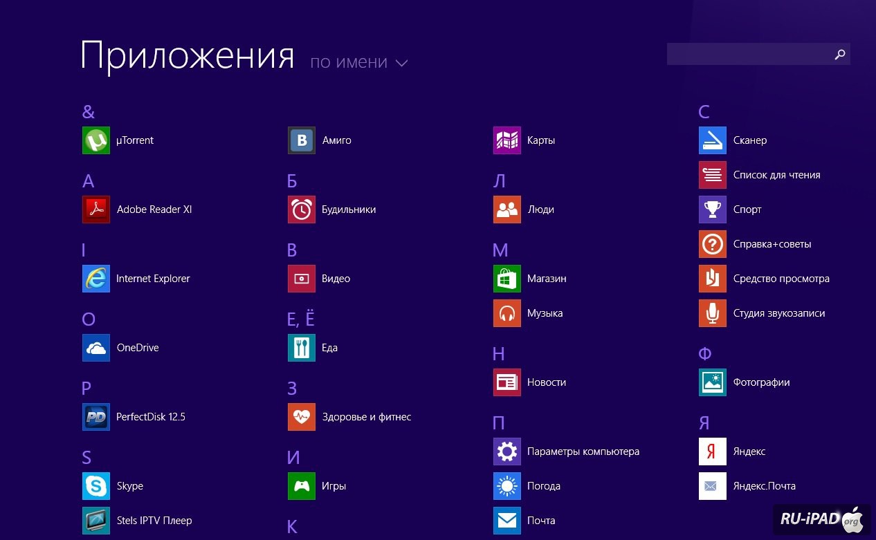
Task: Jump via the '&' group header
Action: point(89,112)
